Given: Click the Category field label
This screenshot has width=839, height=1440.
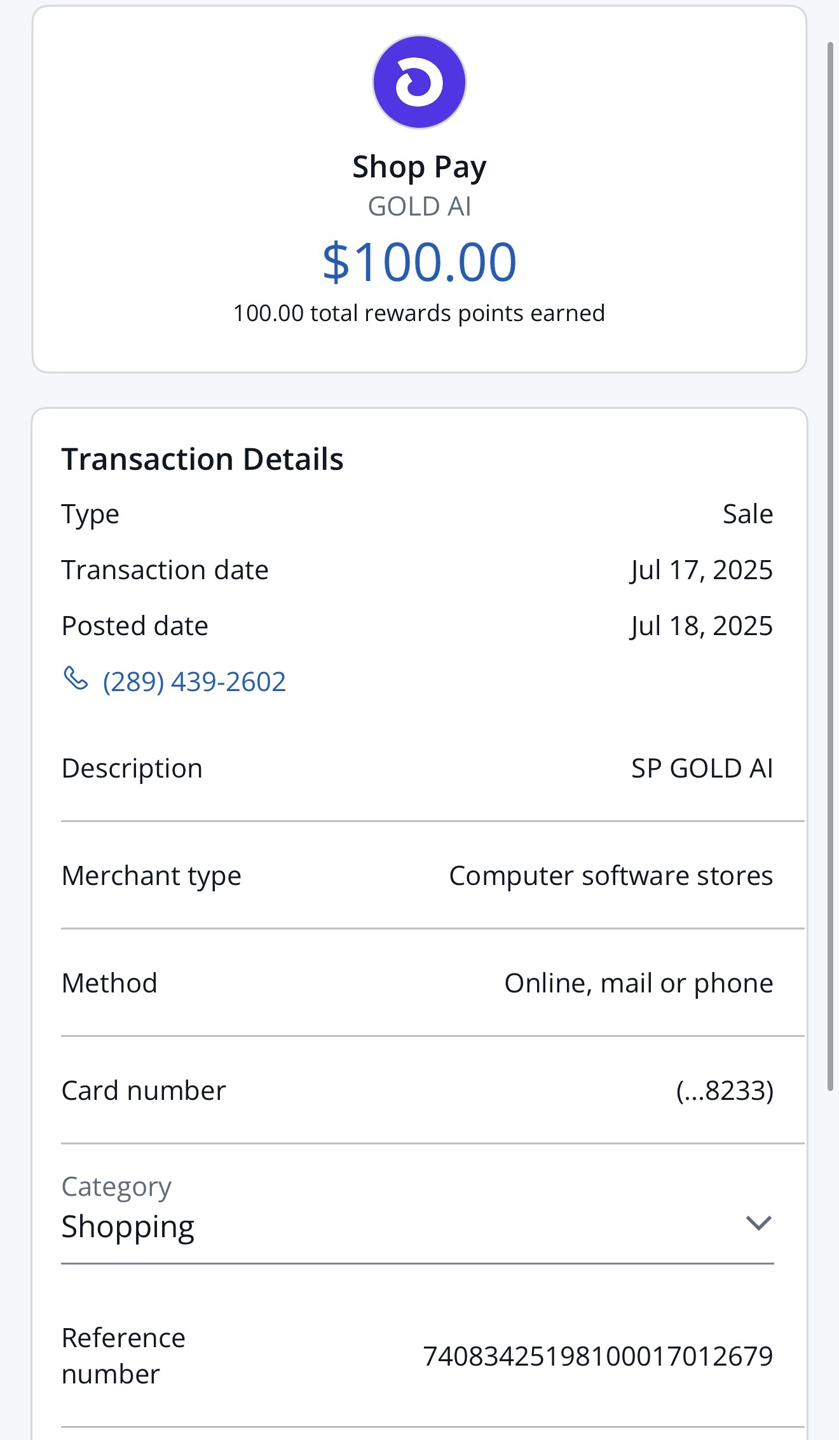Looking at the screenshot, I should click(x=116, y=1186).
